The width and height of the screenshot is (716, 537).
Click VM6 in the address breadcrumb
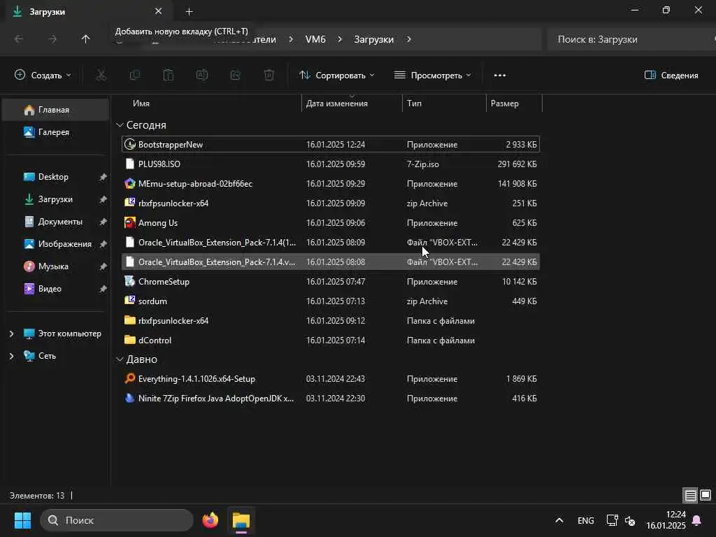point(315,39)
